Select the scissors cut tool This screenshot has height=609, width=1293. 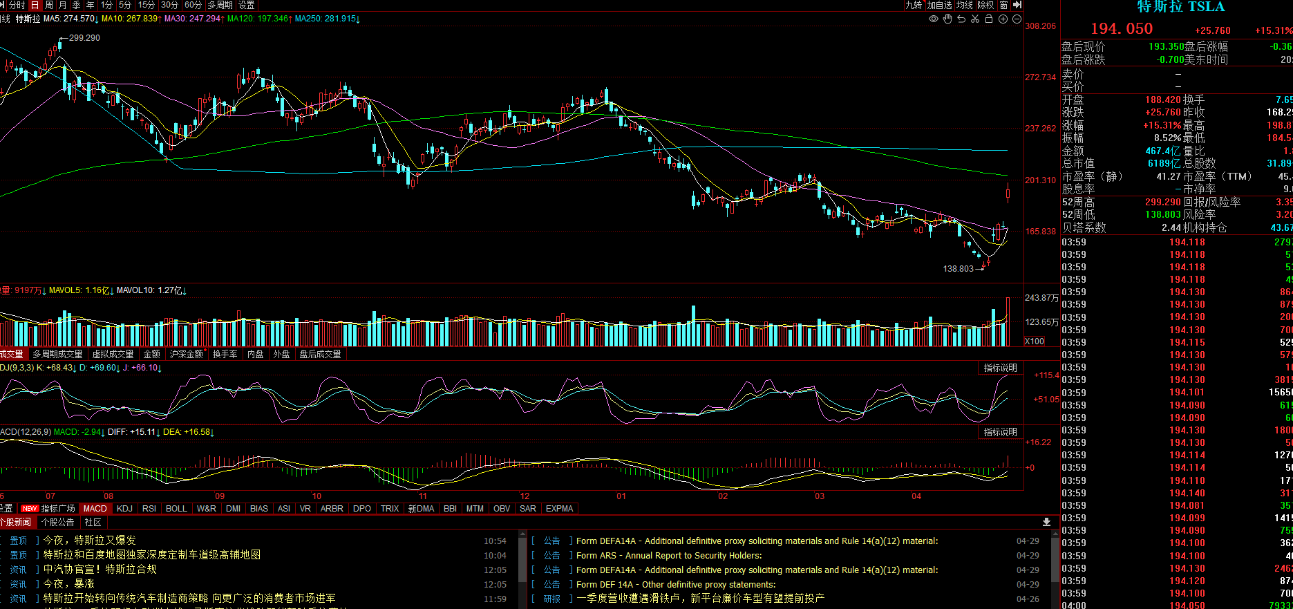tap(975, 19)
